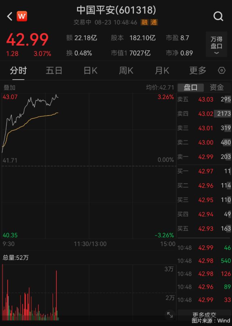The height and width of the screenshot is (326, 232).
Task: Expand chart to fullscreen arrows icon
Action: coord(170,315)
